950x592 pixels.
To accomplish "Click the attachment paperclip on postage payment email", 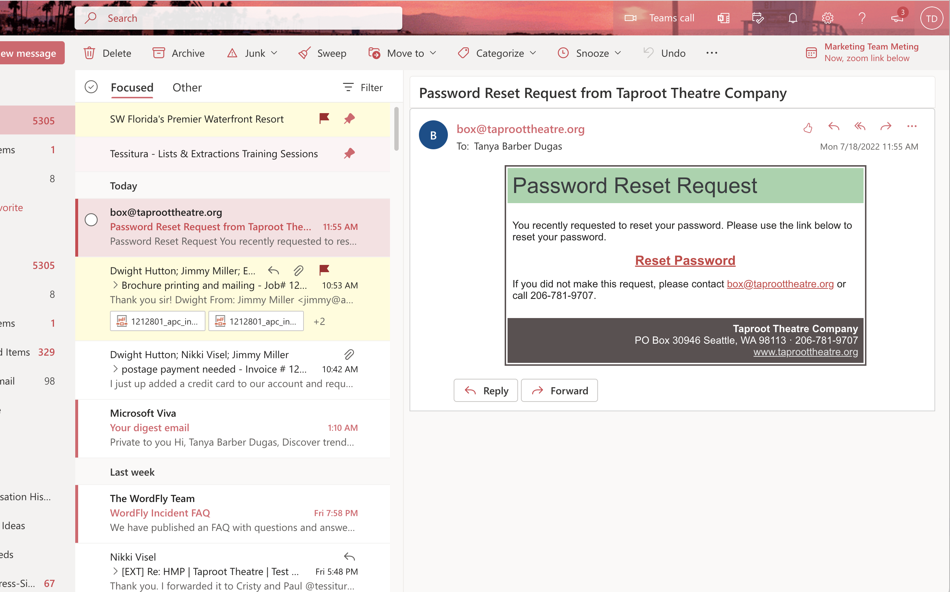I will [x=349, y=354].
